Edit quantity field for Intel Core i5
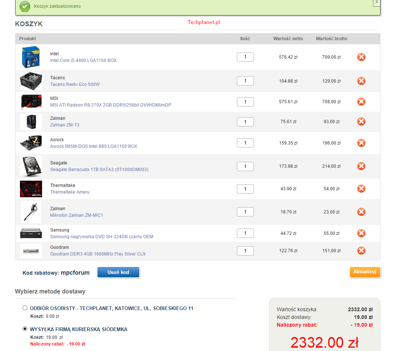Screen dimensions: 403x351 pos(245,57)
